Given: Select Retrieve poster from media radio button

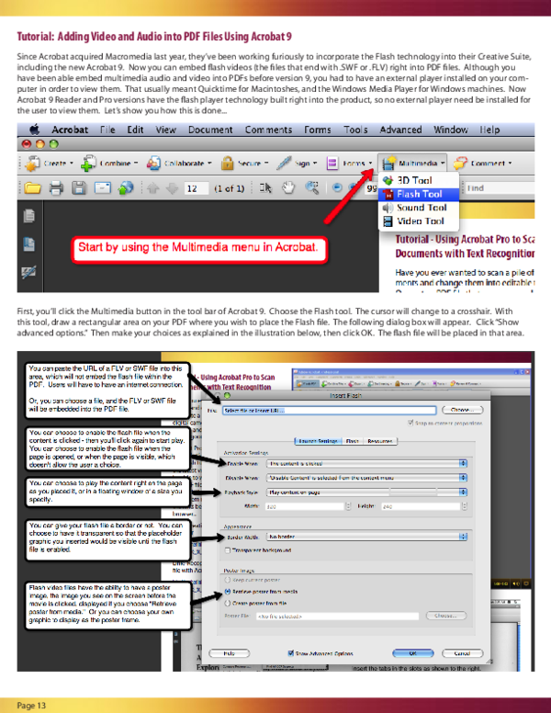Looking at the screenshot, I should click(x=228, y=592).
